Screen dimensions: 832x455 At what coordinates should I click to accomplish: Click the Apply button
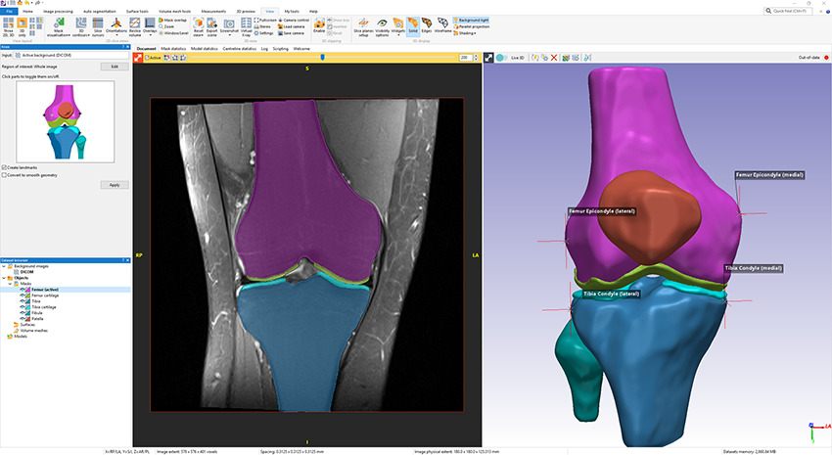coord(115,185)
